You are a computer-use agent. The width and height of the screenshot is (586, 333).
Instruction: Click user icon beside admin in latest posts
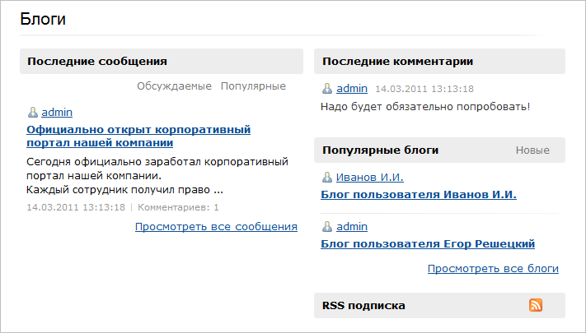pos(33,113)
